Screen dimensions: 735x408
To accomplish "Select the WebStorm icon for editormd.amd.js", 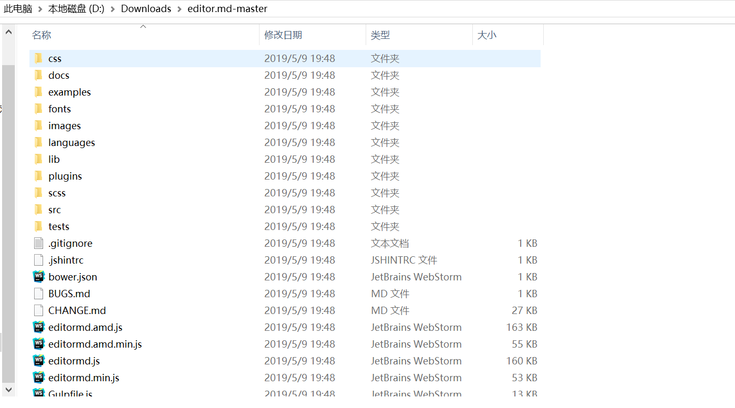I will tap(39, 327).
